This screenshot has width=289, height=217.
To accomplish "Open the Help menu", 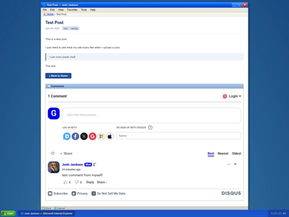I will click(93, 10).
